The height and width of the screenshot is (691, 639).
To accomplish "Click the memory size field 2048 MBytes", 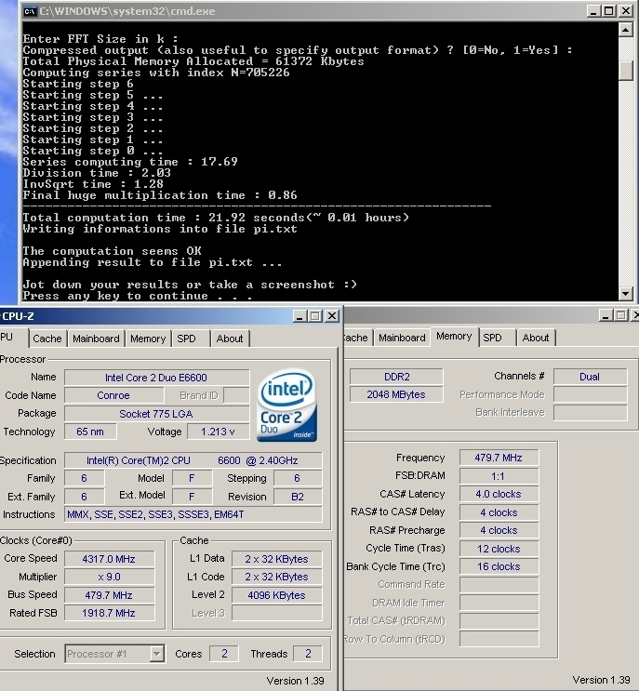I will coord(396,394).
